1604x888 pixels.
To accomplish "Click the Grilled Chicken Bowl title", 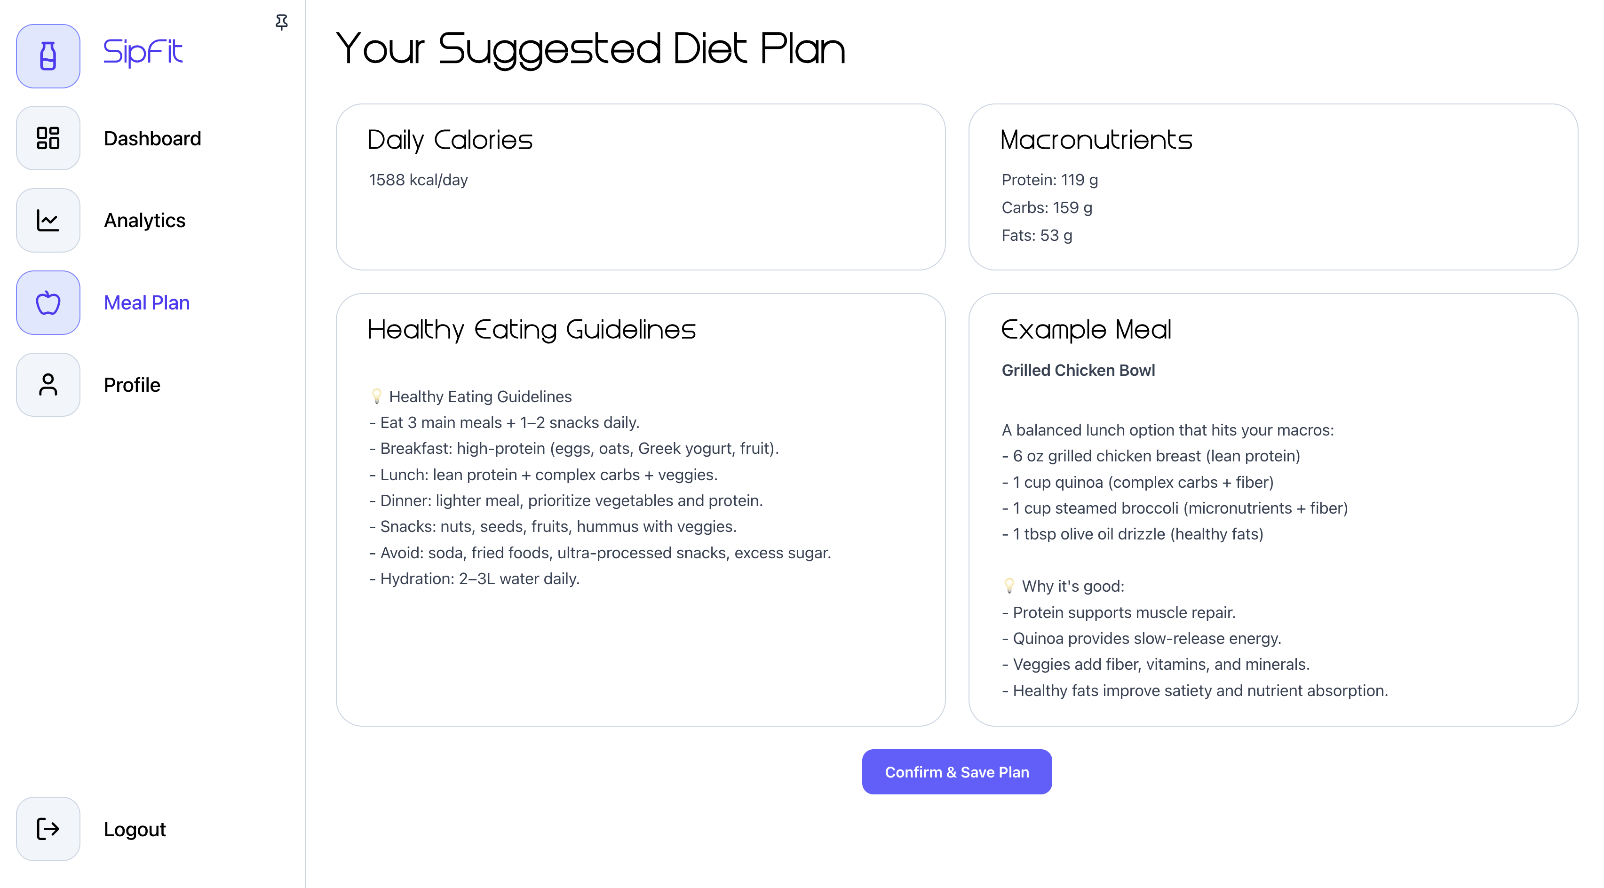I will [1078, 370].
